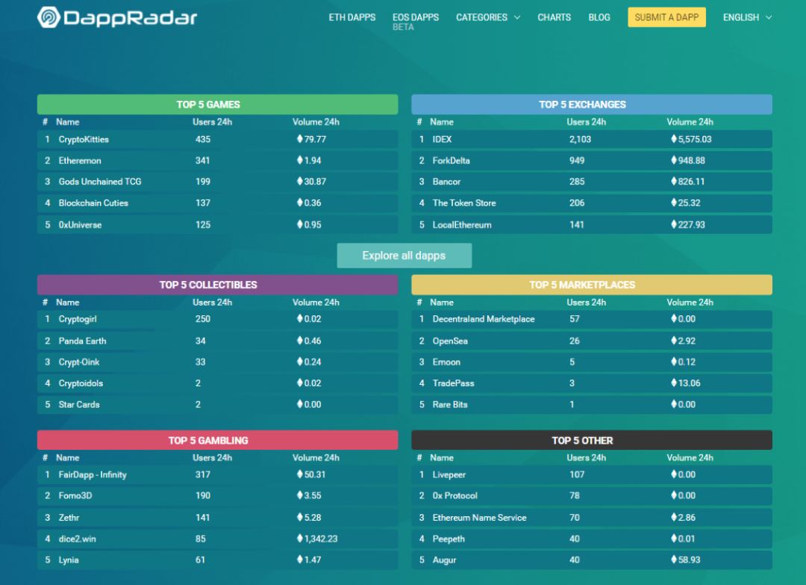Open the Top 5 Other header
The image size is (806, 585).
click(592, 440)
